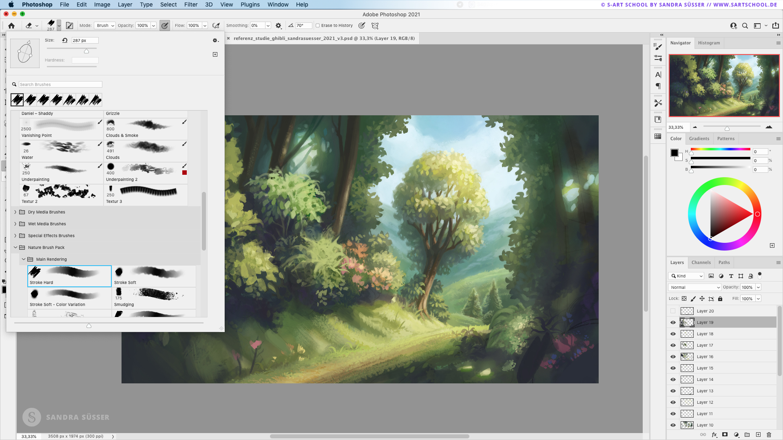Open smoothing options gear icon
Screen dimensions: 783x440
pyautogui.click(x=279, y=26)
